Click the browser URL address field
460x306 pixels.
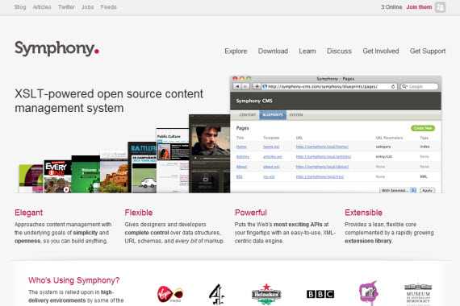[x=329, y=86]
